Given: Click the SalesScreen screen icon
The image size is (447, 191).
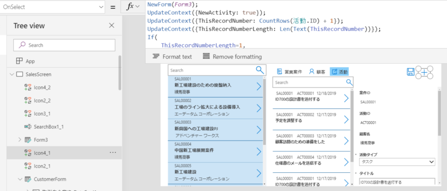Looking at the screenshot, I should (19, 74).
